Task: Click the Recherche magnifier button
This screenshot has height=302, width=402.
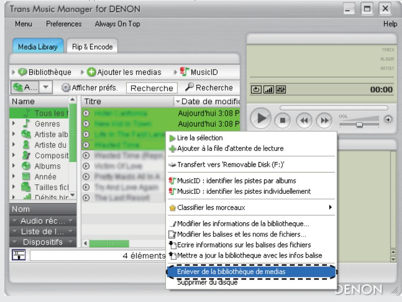Action: coord(209,88)
